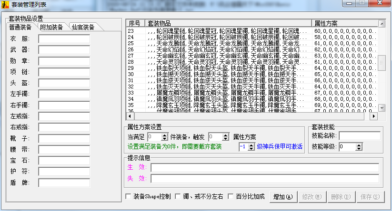Increase the 当满足 equipment count spinner
The image size is (392, 211).
[x=167, y=134]
